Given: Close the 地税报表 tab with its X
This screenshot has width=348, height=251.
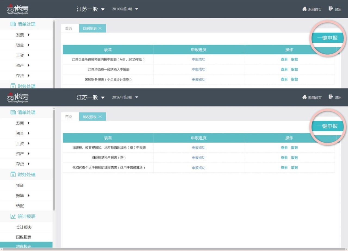Looking at the screenshot, I should tap(100, 117).
